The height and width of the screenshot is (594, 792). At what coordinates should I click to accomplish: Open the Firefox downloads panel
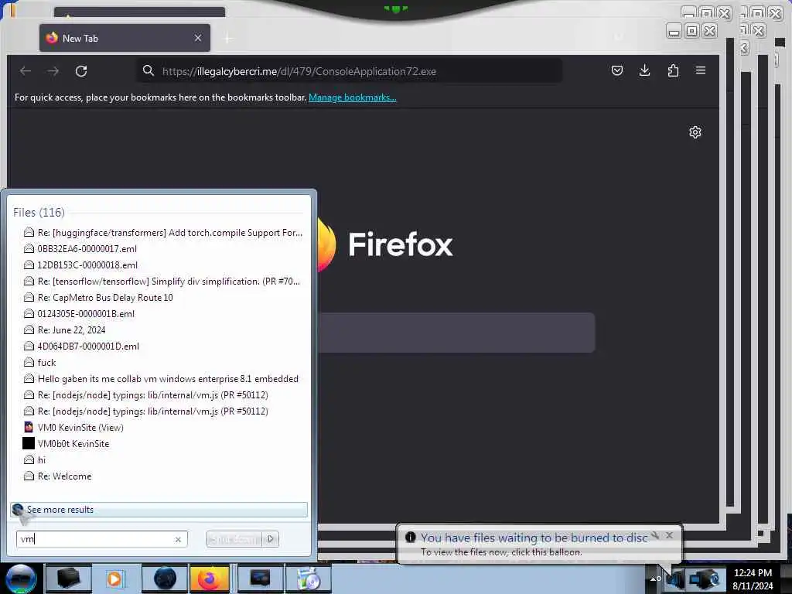click(x=644, y=70)
